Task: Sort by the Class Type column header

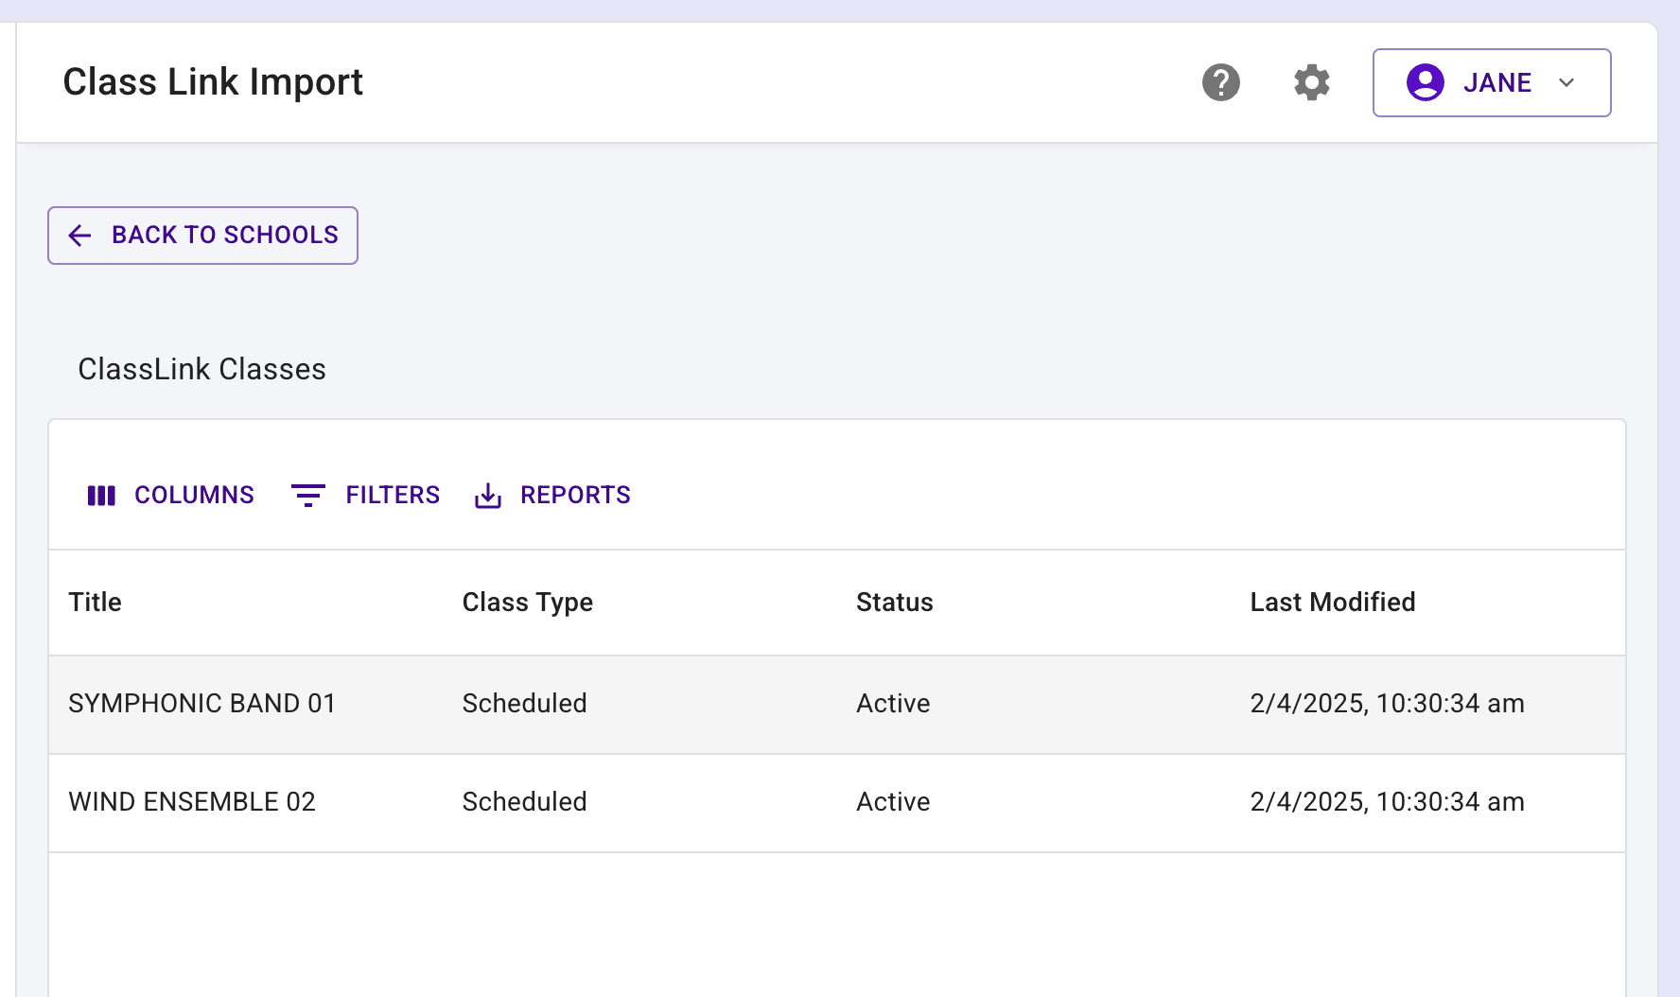Action: point(527,603)
